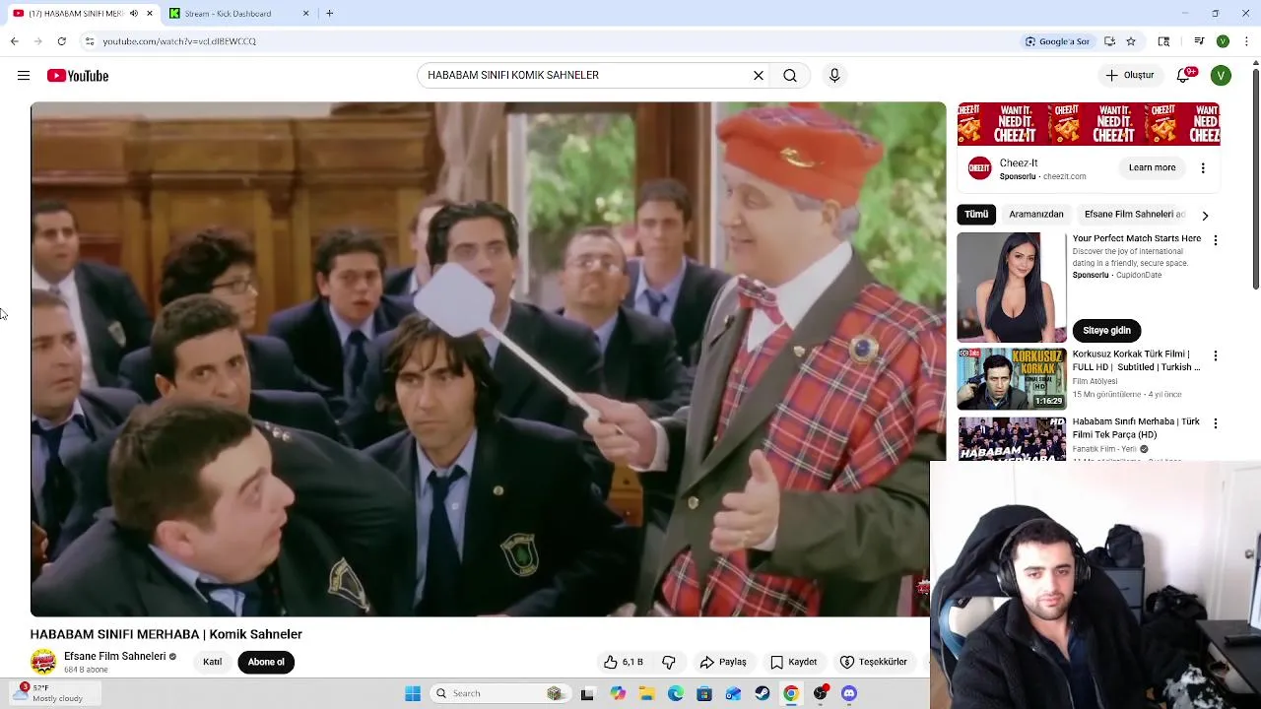Open the YouTube hamburger guide menu

click(x=24, y=76)
